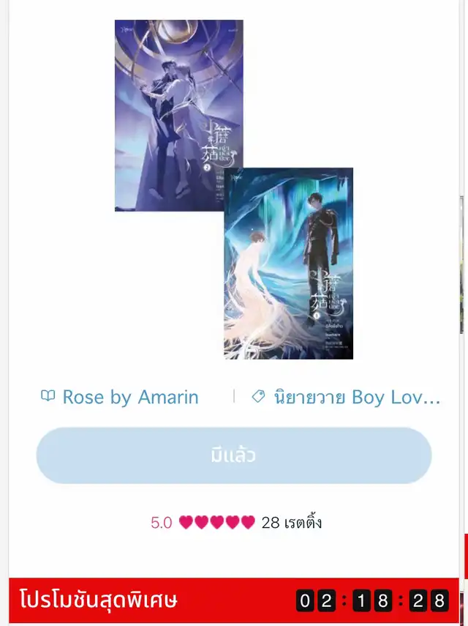Click the countdown seconds digits 28
Screen dimensions: 468x626
click(429, 600)
